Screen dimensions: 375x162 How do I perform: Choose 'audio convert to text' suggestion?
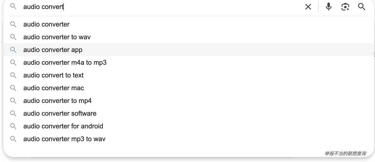[53, 75]
